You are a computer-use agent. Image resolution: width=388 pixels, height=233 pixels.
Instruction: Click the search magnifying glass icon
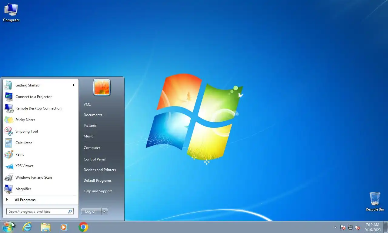click(70, 211)
